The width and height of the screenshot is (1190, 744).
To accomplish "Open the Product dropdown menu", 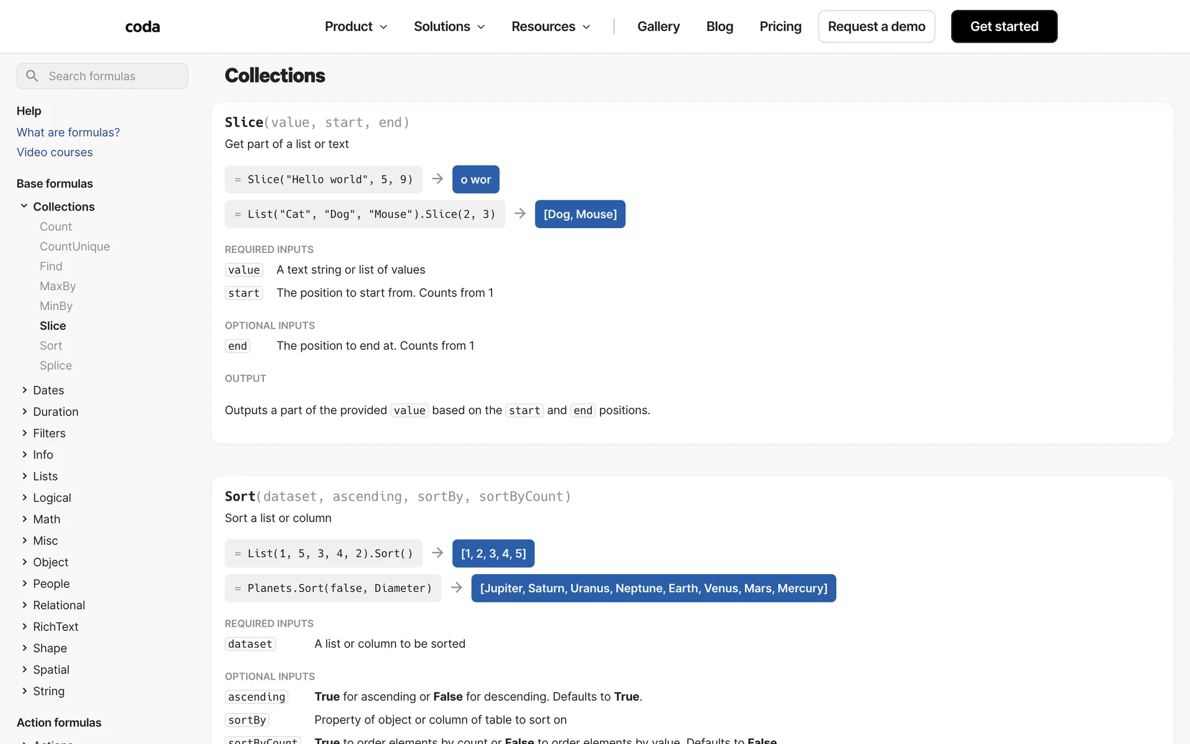I will (356, 27).
